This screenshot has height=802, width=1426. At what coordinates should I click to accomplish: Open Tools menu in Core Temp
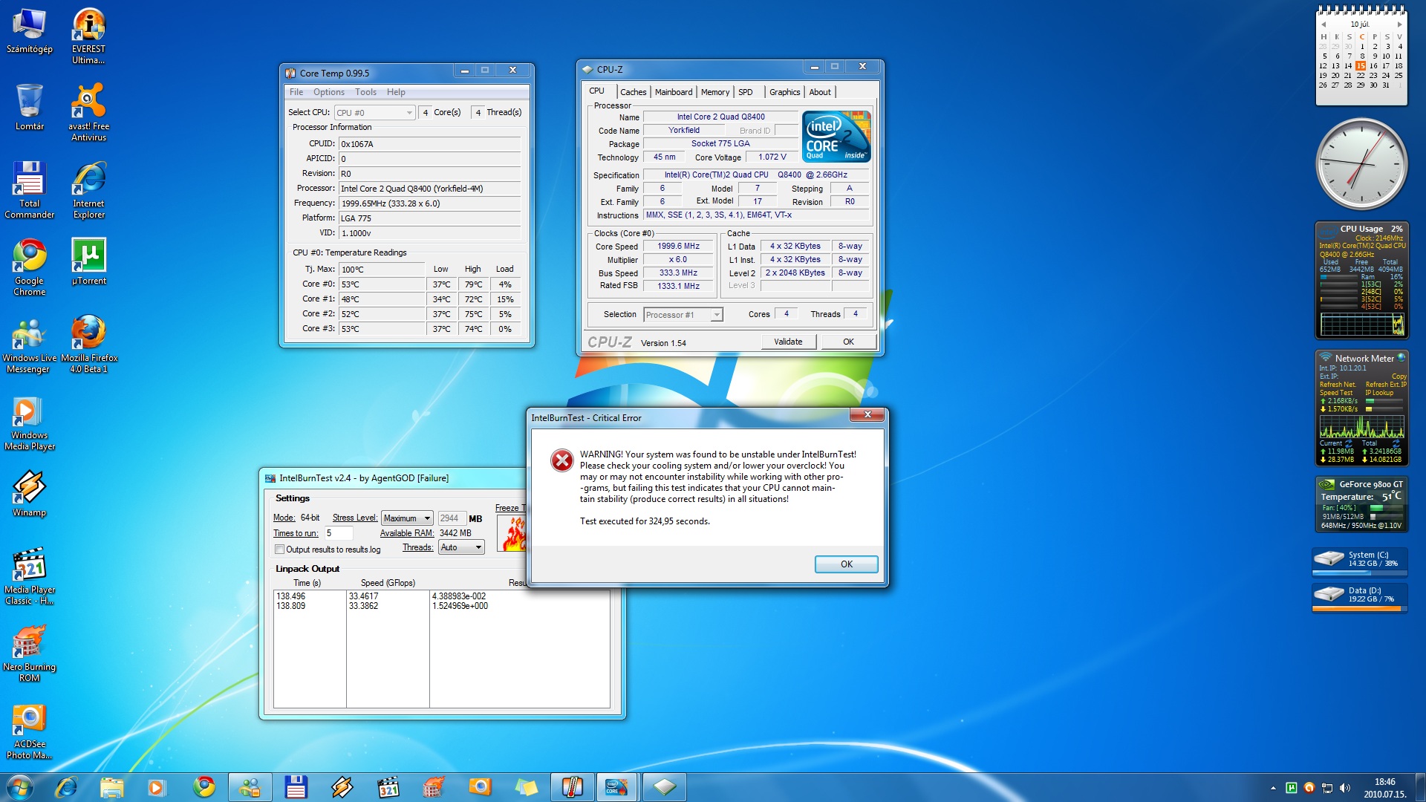(365, 92)
